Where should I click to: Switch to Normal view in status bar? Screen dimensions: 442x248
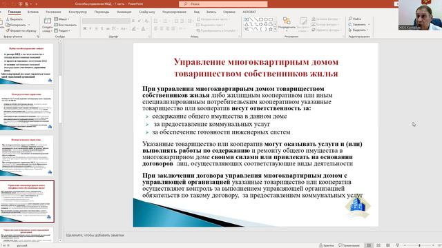(369, 245)
